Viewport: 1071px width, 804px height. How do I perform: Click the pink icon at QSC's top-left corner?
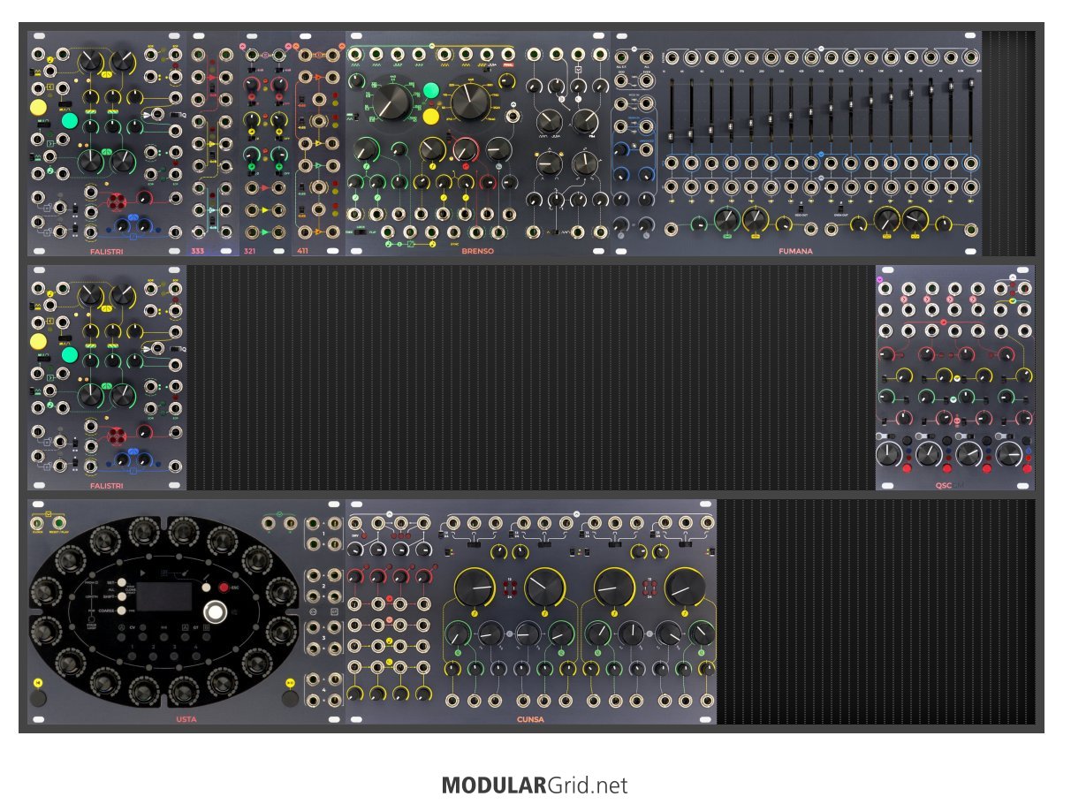879,279
